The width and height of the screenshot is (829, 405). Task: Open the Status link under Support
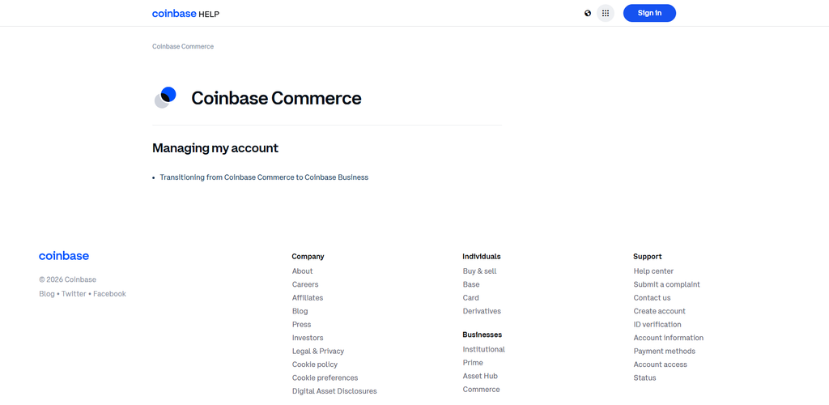644,378
